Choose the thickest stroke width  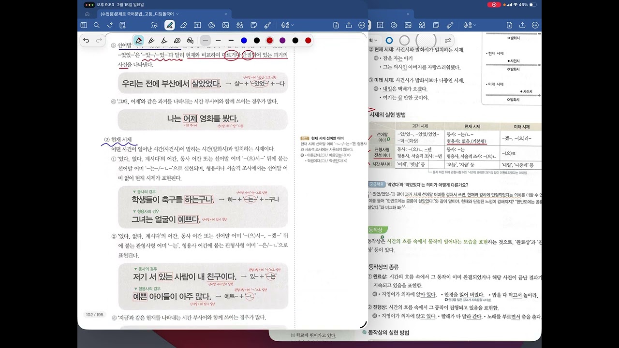click(231, 41)
